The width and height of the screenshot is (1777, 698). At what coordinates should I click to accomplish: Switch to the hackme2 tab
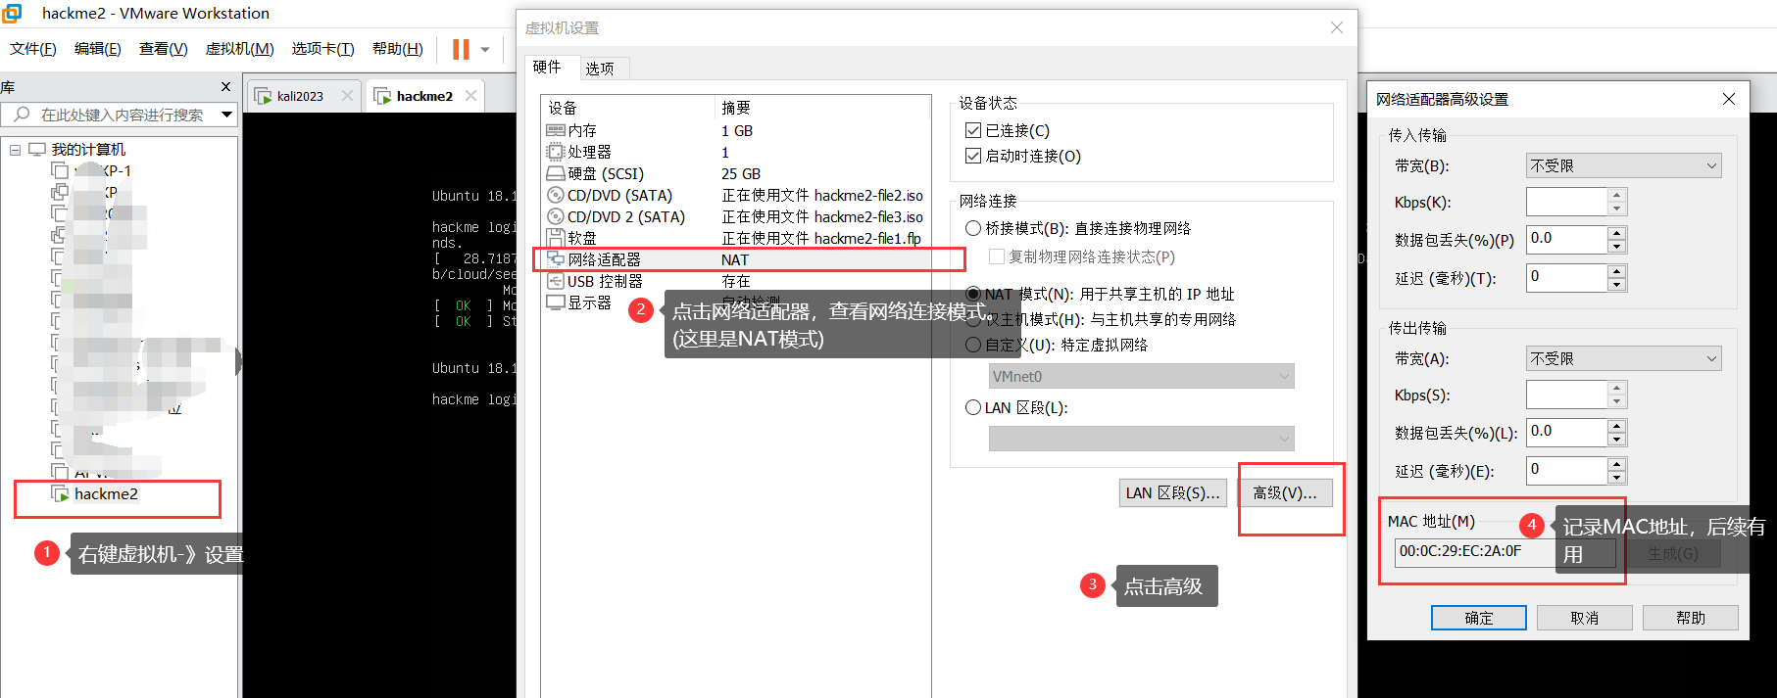tap(424, 96)
